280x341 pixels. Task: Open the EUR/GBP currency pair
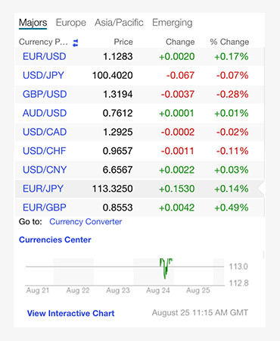tap(45, 208)
